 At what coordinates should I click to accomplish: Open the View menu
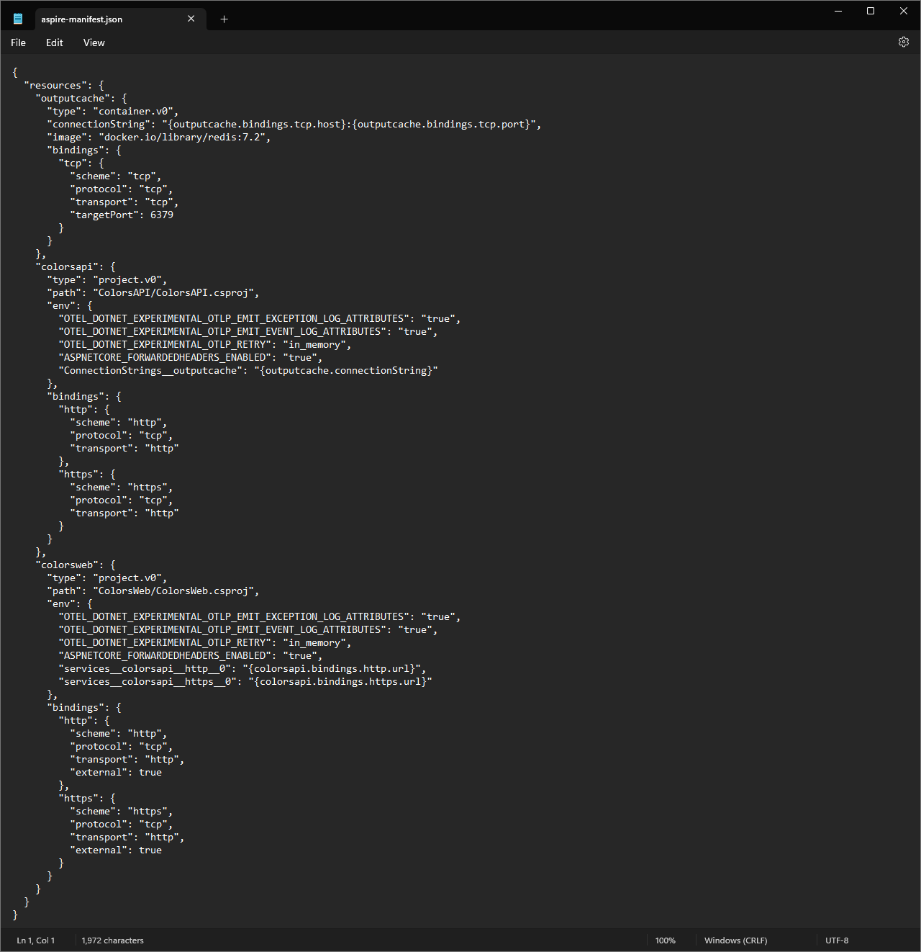pyautogui.click(x=94, y=42)
